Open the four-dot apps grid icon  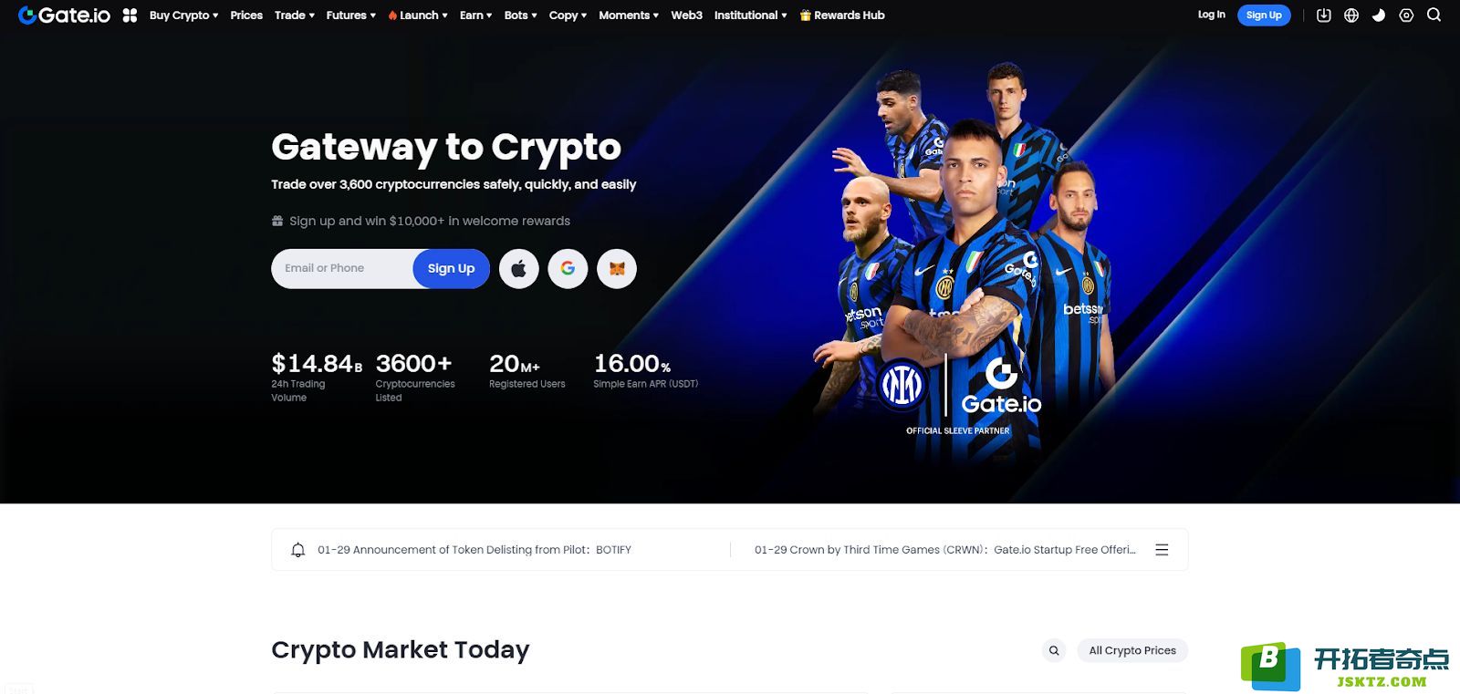click(x=130, y=16)
